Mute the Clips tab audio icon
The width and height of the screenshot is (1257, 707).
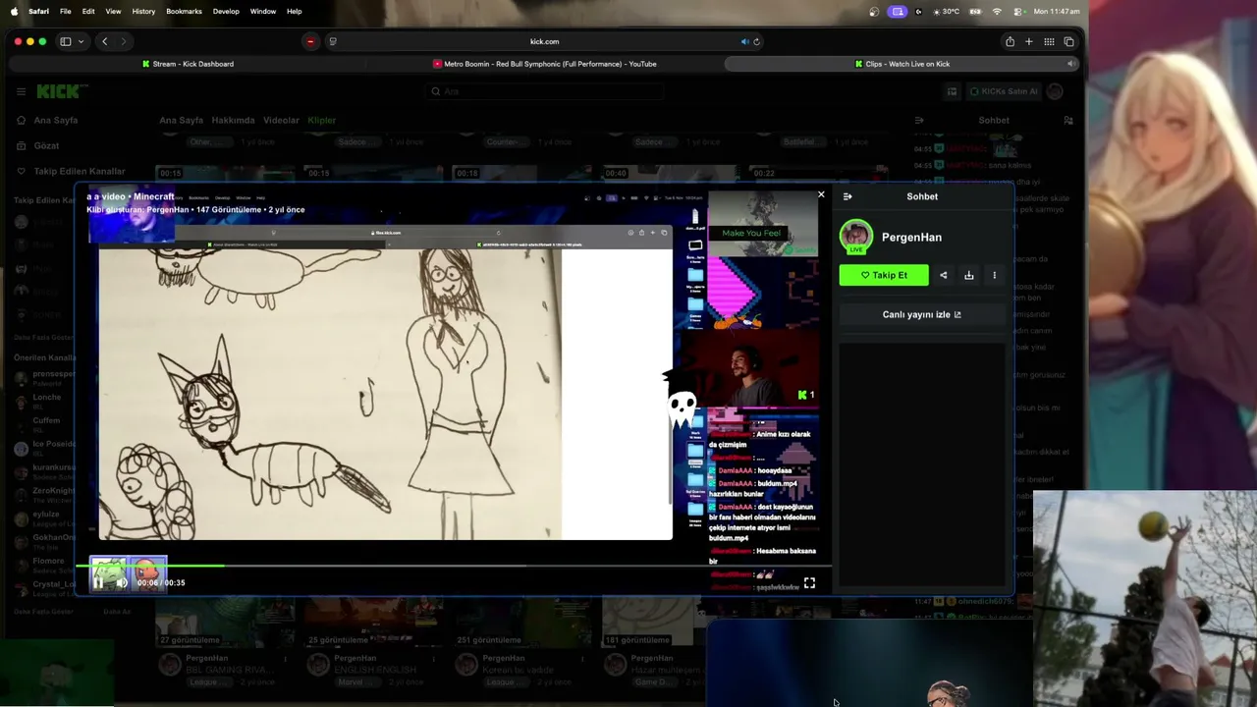click(1070, 64)
